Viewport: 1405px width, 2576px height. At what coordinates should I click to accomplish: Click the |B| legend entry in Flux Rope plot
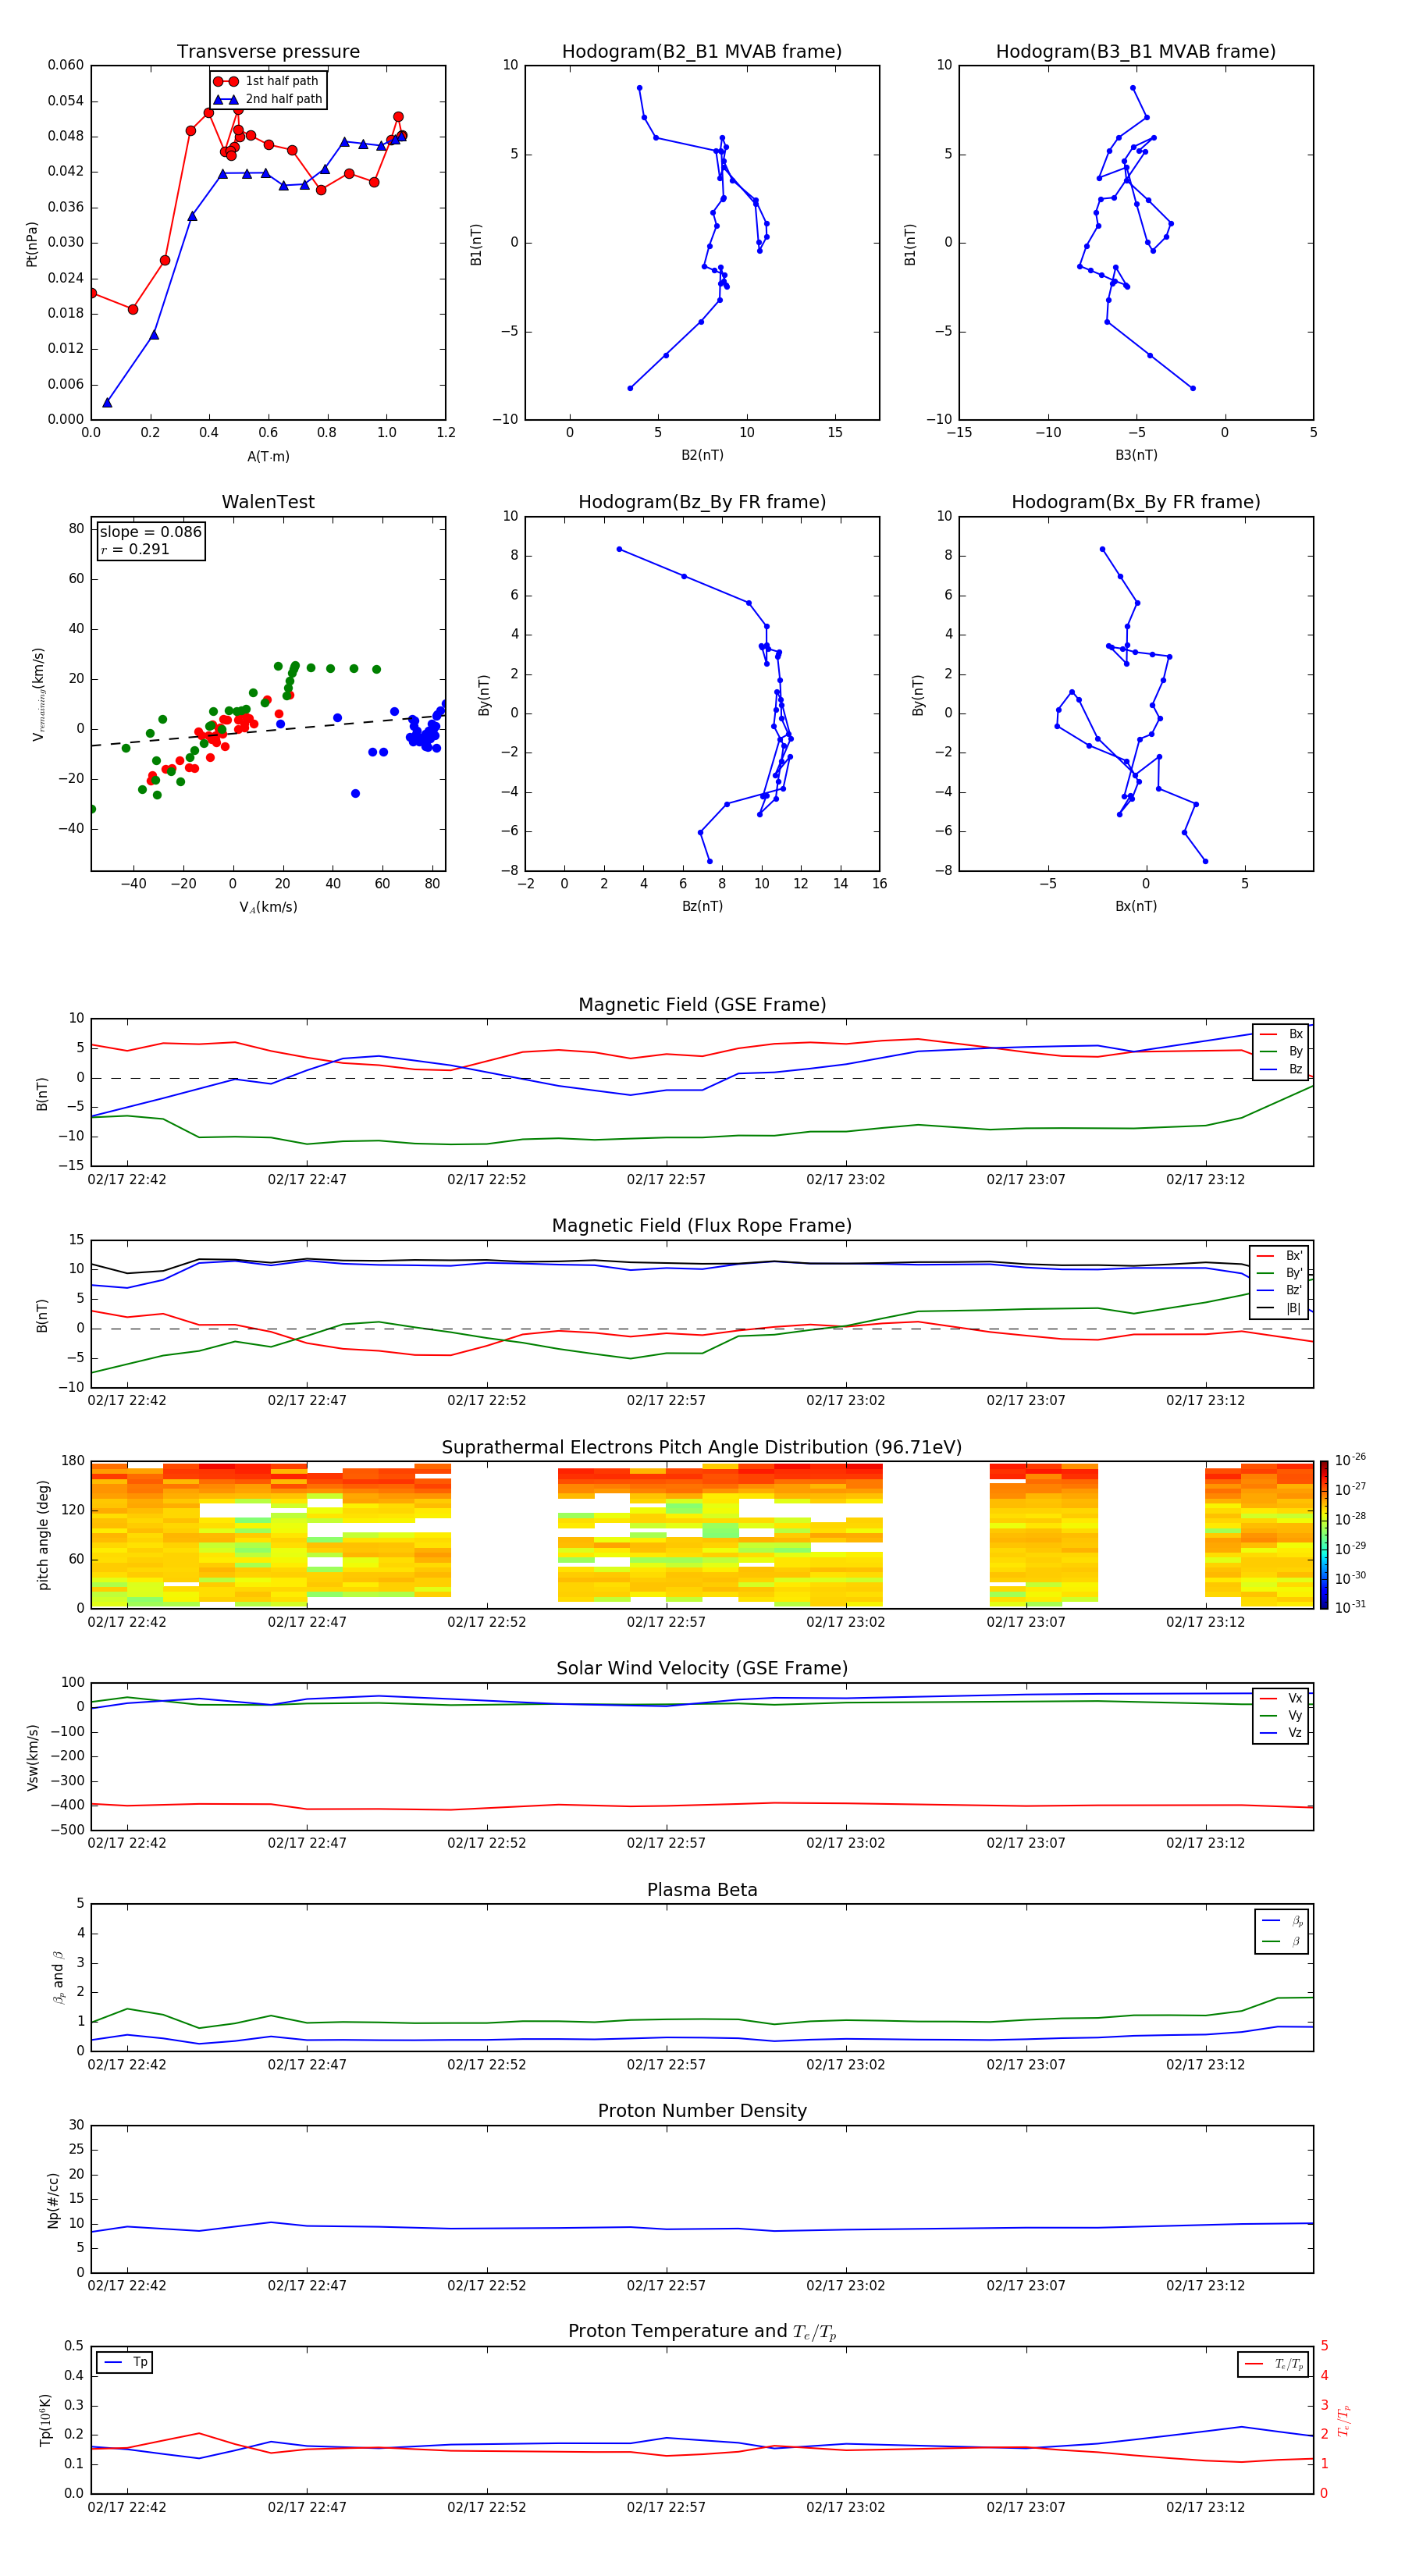point(1279,1308)
